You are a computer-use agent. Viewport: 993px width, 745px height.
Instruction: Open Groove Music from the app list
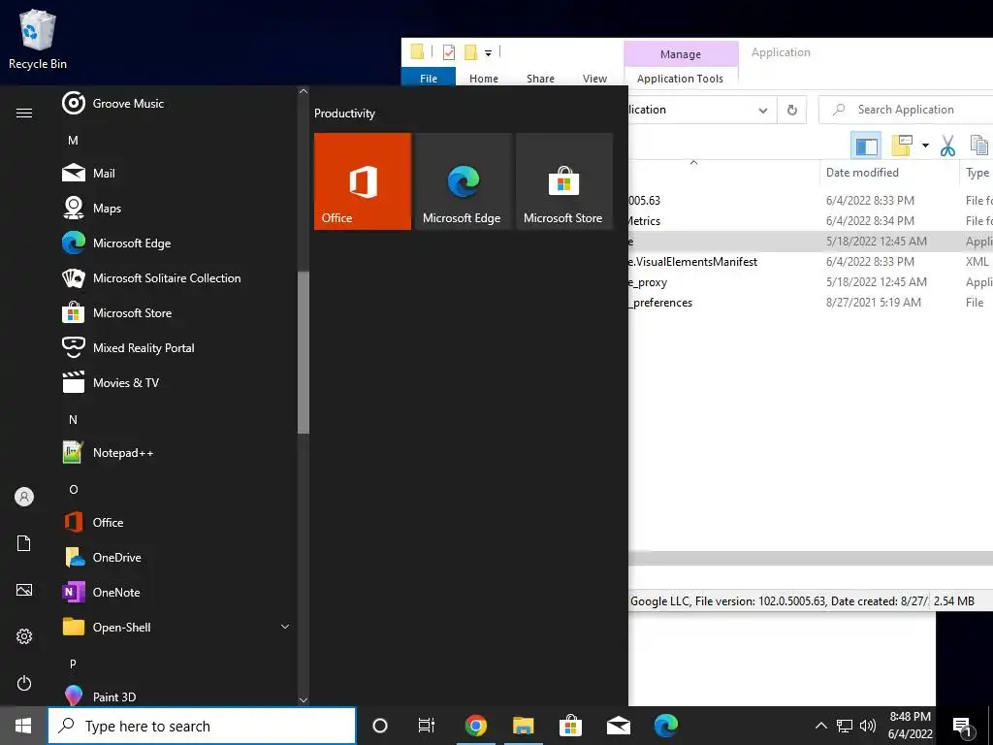click(177, 103)
